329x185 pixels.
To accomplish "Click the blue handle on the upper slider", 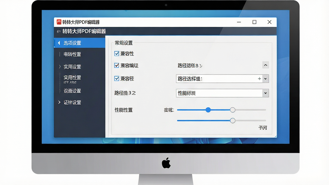I will (x=208, y=110).
